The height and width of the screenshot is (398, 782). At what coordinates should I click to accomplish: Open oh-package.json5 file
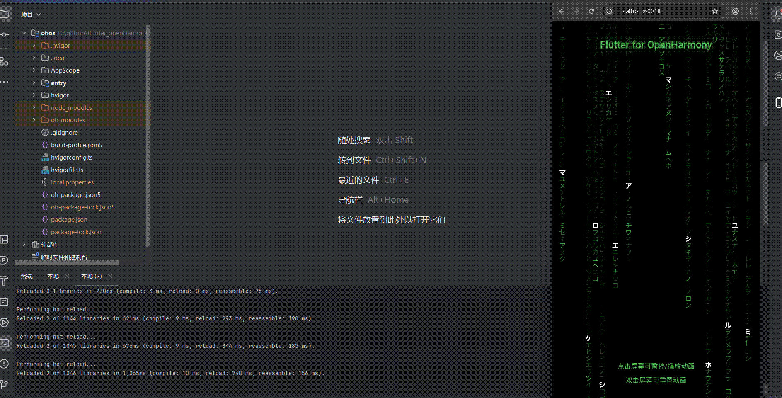[x=76, y=194]
